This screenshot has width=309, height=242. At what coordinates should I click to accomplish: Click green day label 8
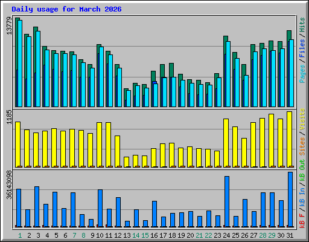83,235
